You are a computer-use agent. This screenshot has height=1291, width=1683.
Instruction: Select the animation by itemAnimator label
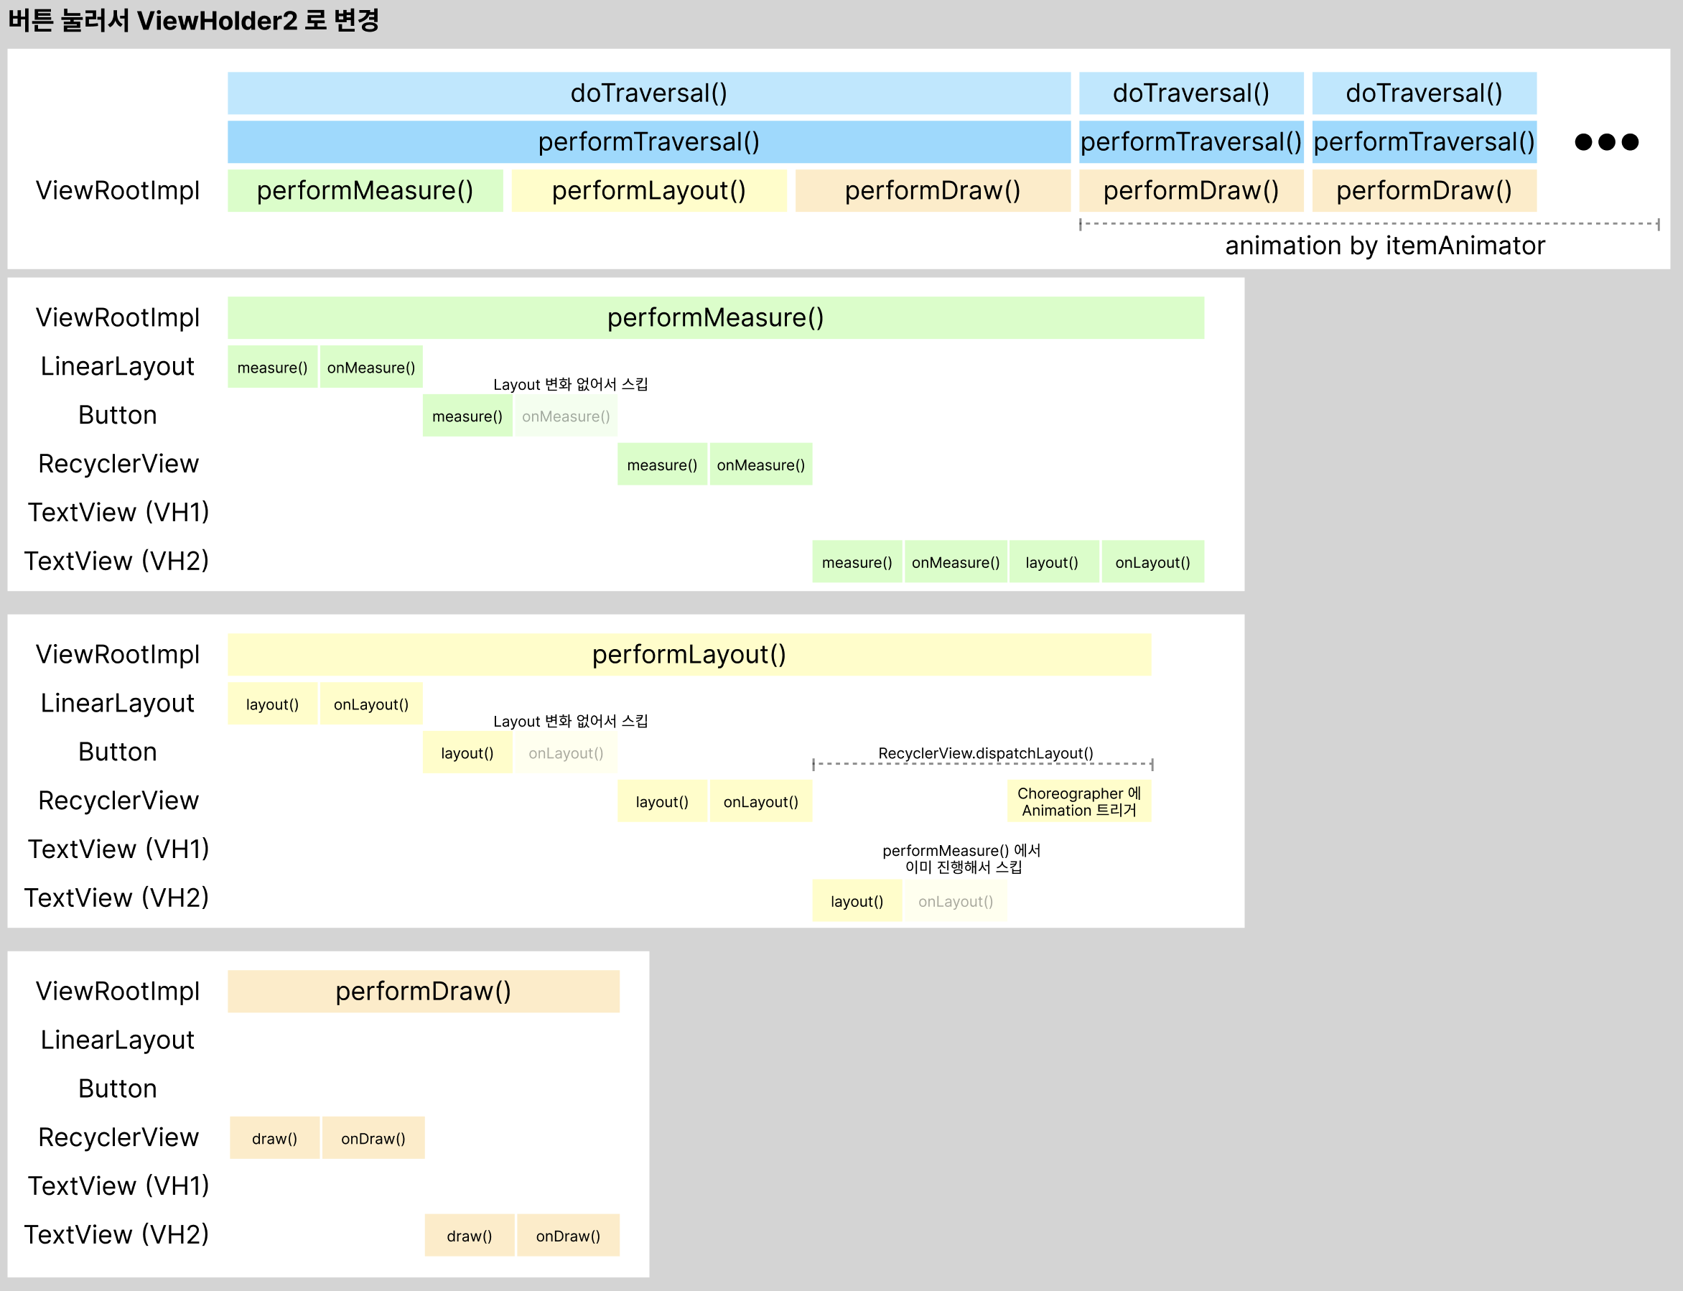(1384, 246)
